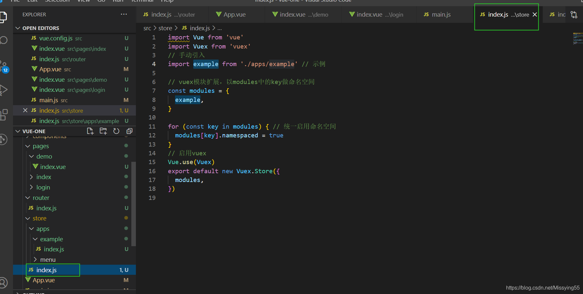Image resolution: width=583 pixels, height=294 pixels.
Task: Open index.vue src\pages\index editor entry
Action: click(x=74, y=49)
